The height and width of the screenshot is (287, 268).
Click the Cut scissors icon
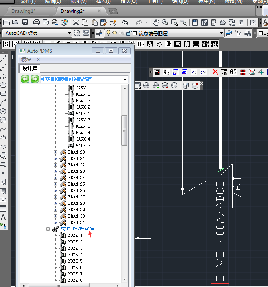[76, 22]
